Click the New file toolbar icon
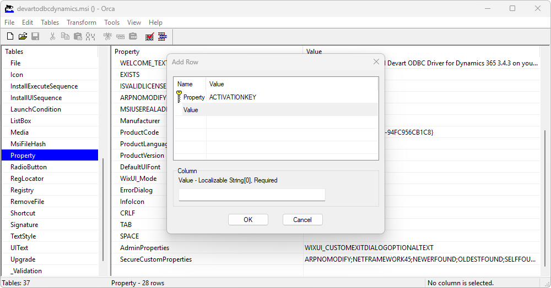The image size is (551, 288). tap(10, 36)
